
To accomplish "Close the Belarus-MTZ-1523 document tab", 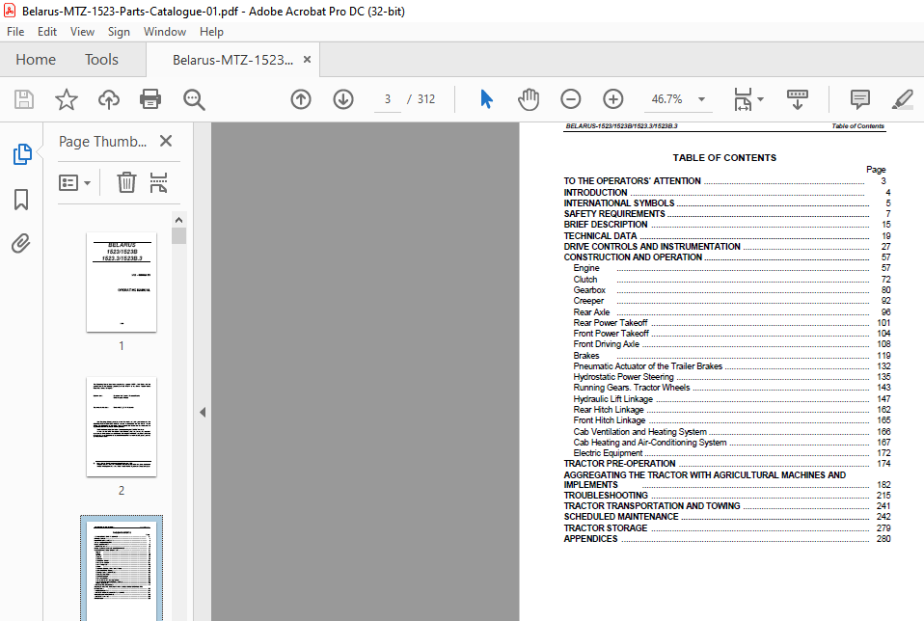I will [x=307, y=60].
